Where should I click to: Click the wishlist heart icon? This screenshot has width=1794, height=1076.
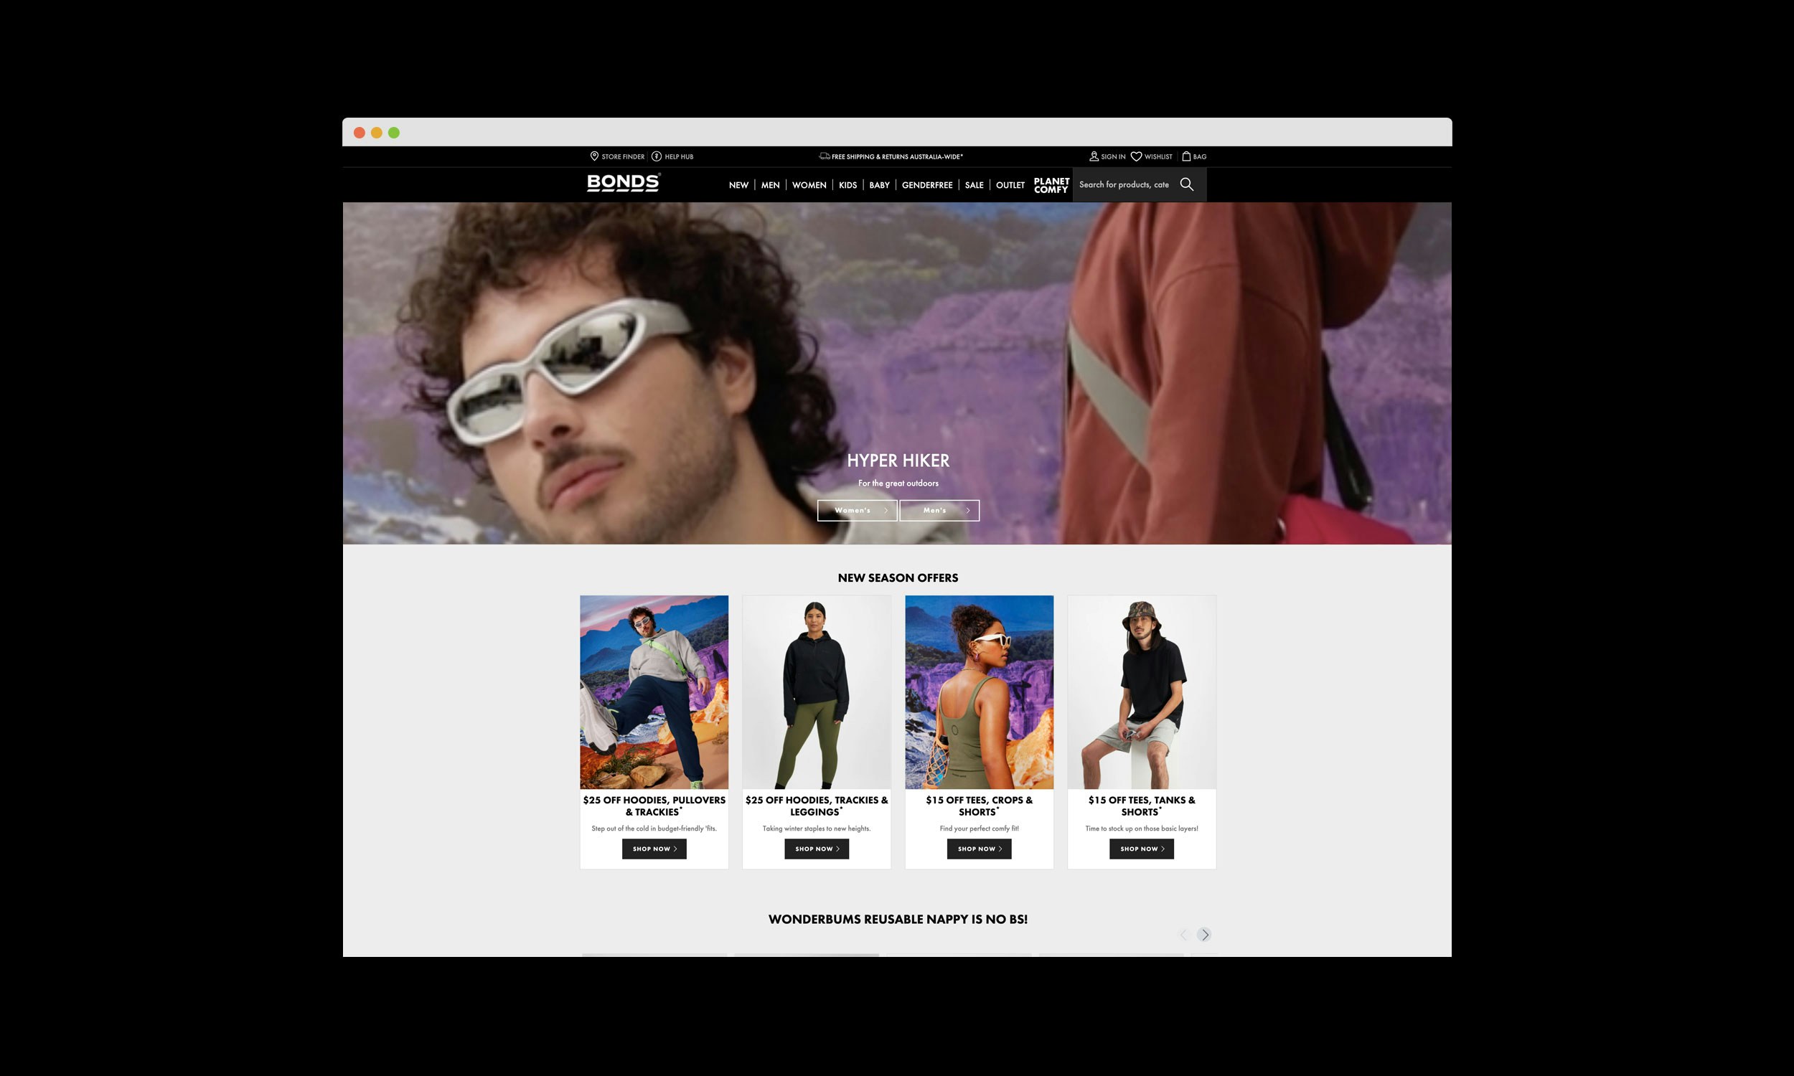[1135, 156]
